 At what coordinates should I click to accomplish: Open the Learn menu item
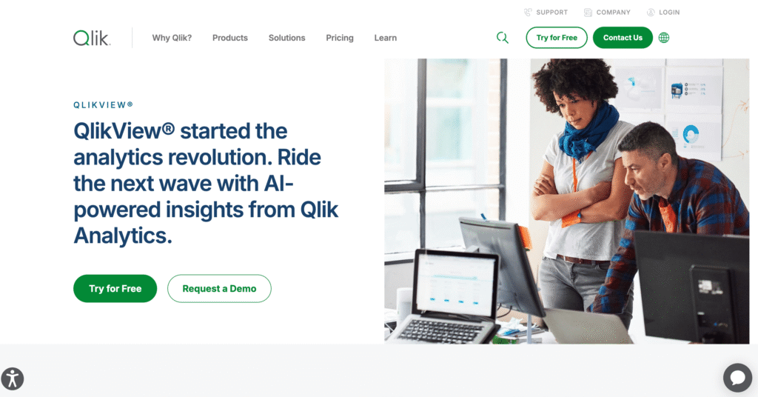(385, 38)
